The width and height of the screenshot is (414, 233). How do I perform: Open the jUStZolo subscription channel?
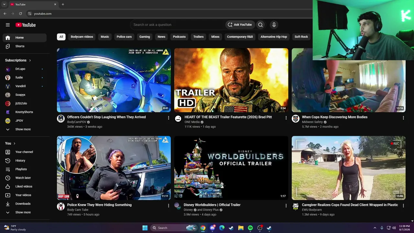(x=25, y=103)
